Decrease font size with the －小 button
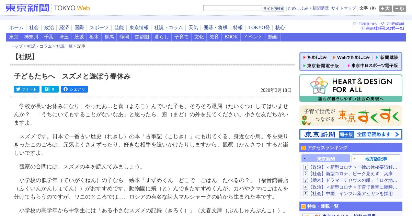This screenshot has height=216, width=412. (400, 9)
